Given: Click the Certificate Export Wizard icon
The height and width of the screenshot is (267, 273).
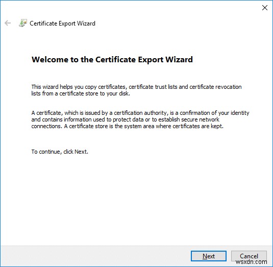Looking at the screenshot, I should 23,23.
